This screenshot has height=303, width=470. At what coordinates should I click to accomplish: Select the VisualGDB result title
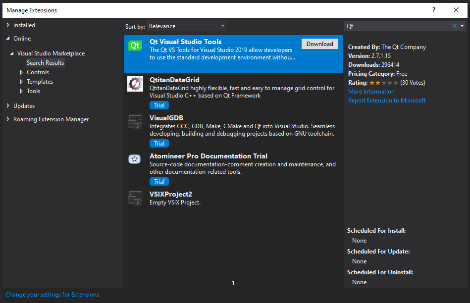point(166,118)
